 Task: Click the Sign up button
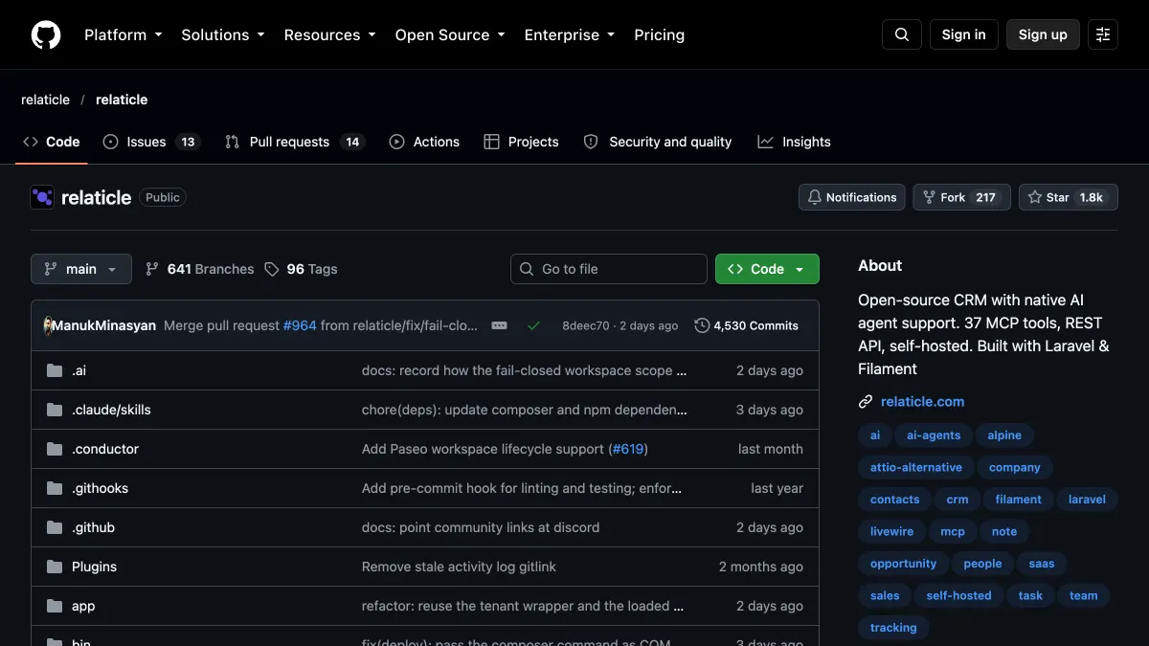[1043, 34]
